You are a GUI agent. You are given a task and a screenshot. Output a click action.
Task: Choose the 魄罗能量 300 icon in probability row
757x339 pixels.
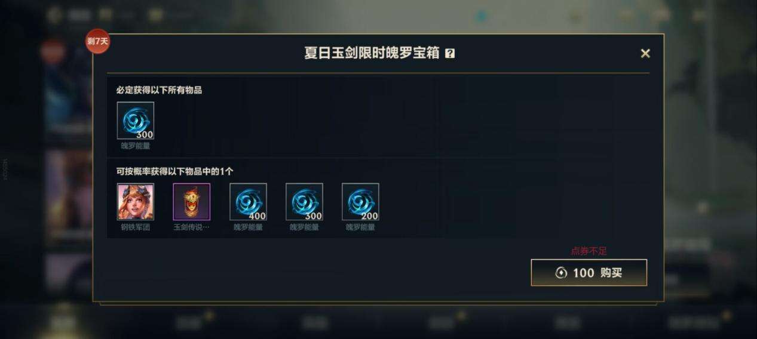304,202
